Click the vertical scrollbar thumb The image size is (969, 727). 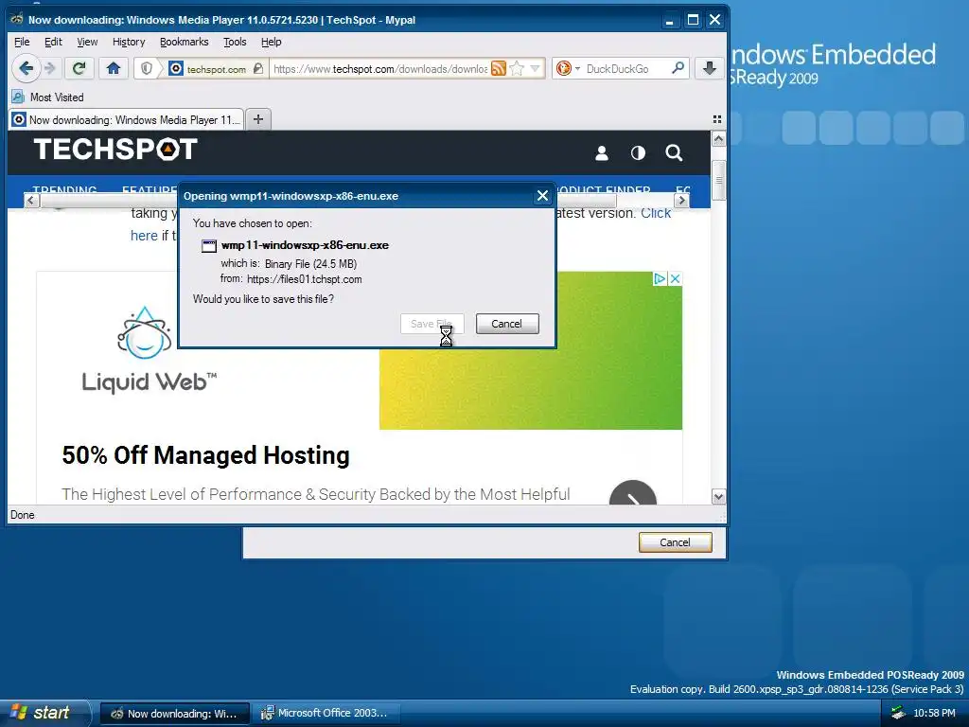coord(718,180)
